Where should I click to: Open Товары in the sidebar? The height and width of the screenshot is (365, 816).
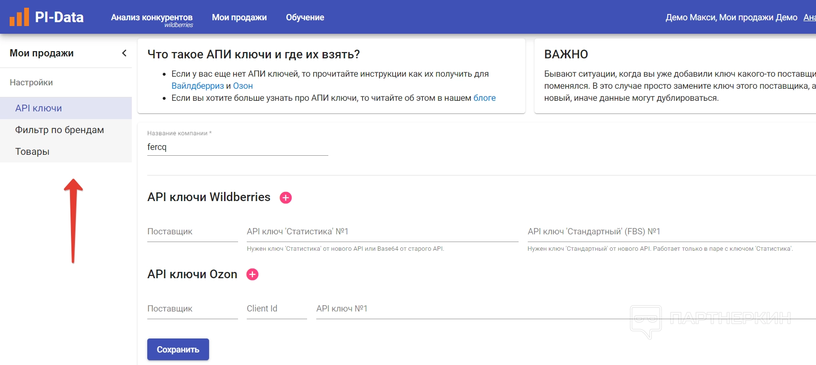[x=32, y=151]
